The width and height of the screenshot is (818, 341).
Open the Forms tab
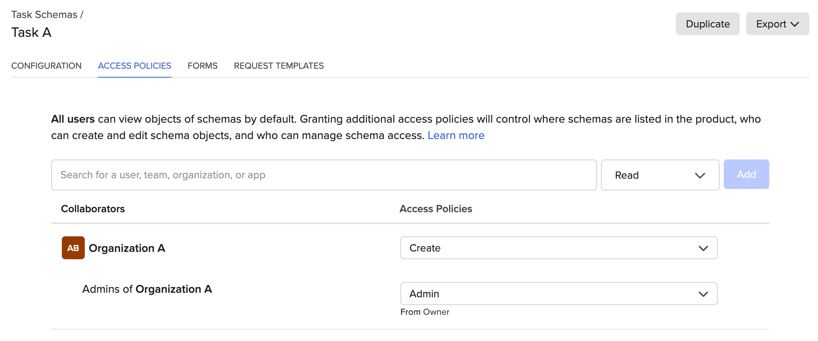click(203, 66)
